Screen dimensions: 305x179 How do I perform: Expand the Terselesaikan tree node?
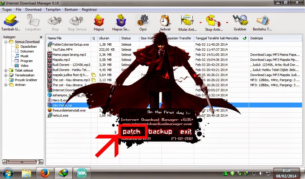pyautogui.click(x=6, y=75)
